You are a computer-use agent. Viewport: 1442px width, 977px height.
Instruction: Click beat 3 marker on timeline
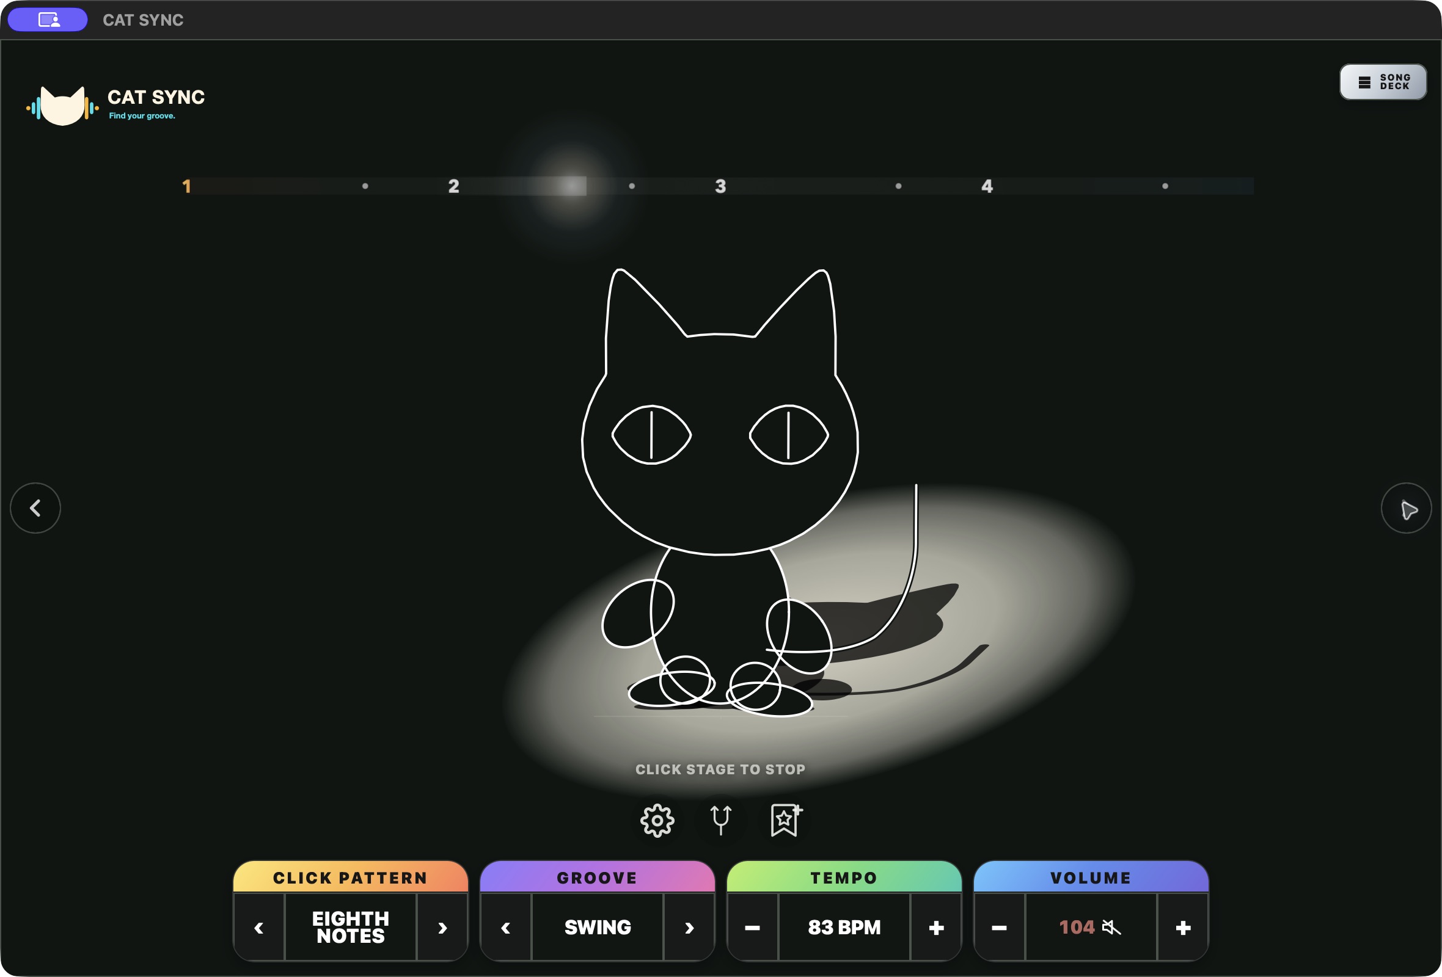click(x=720, y=186)
